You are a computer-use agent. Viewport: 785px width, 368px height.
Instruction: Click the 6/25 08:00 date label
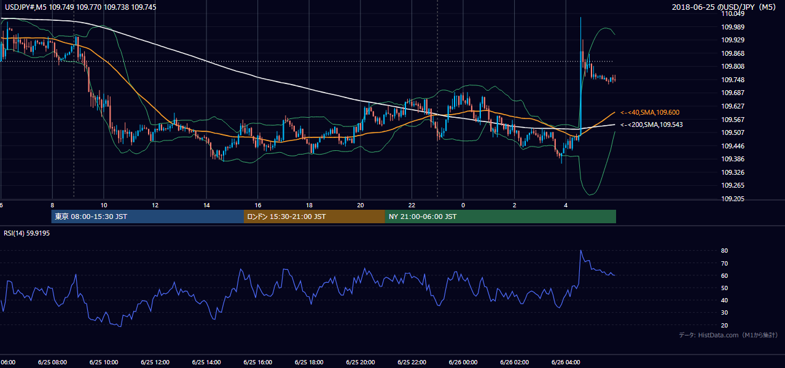[x=52, y=362]
